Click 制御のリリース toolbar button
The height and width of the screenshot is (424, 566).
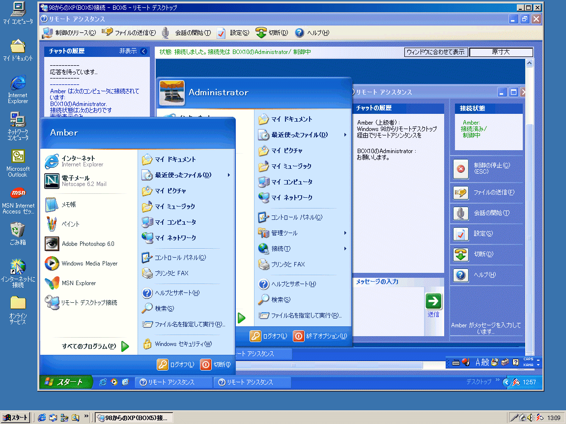pyautogui.click(x=69, y=33)
